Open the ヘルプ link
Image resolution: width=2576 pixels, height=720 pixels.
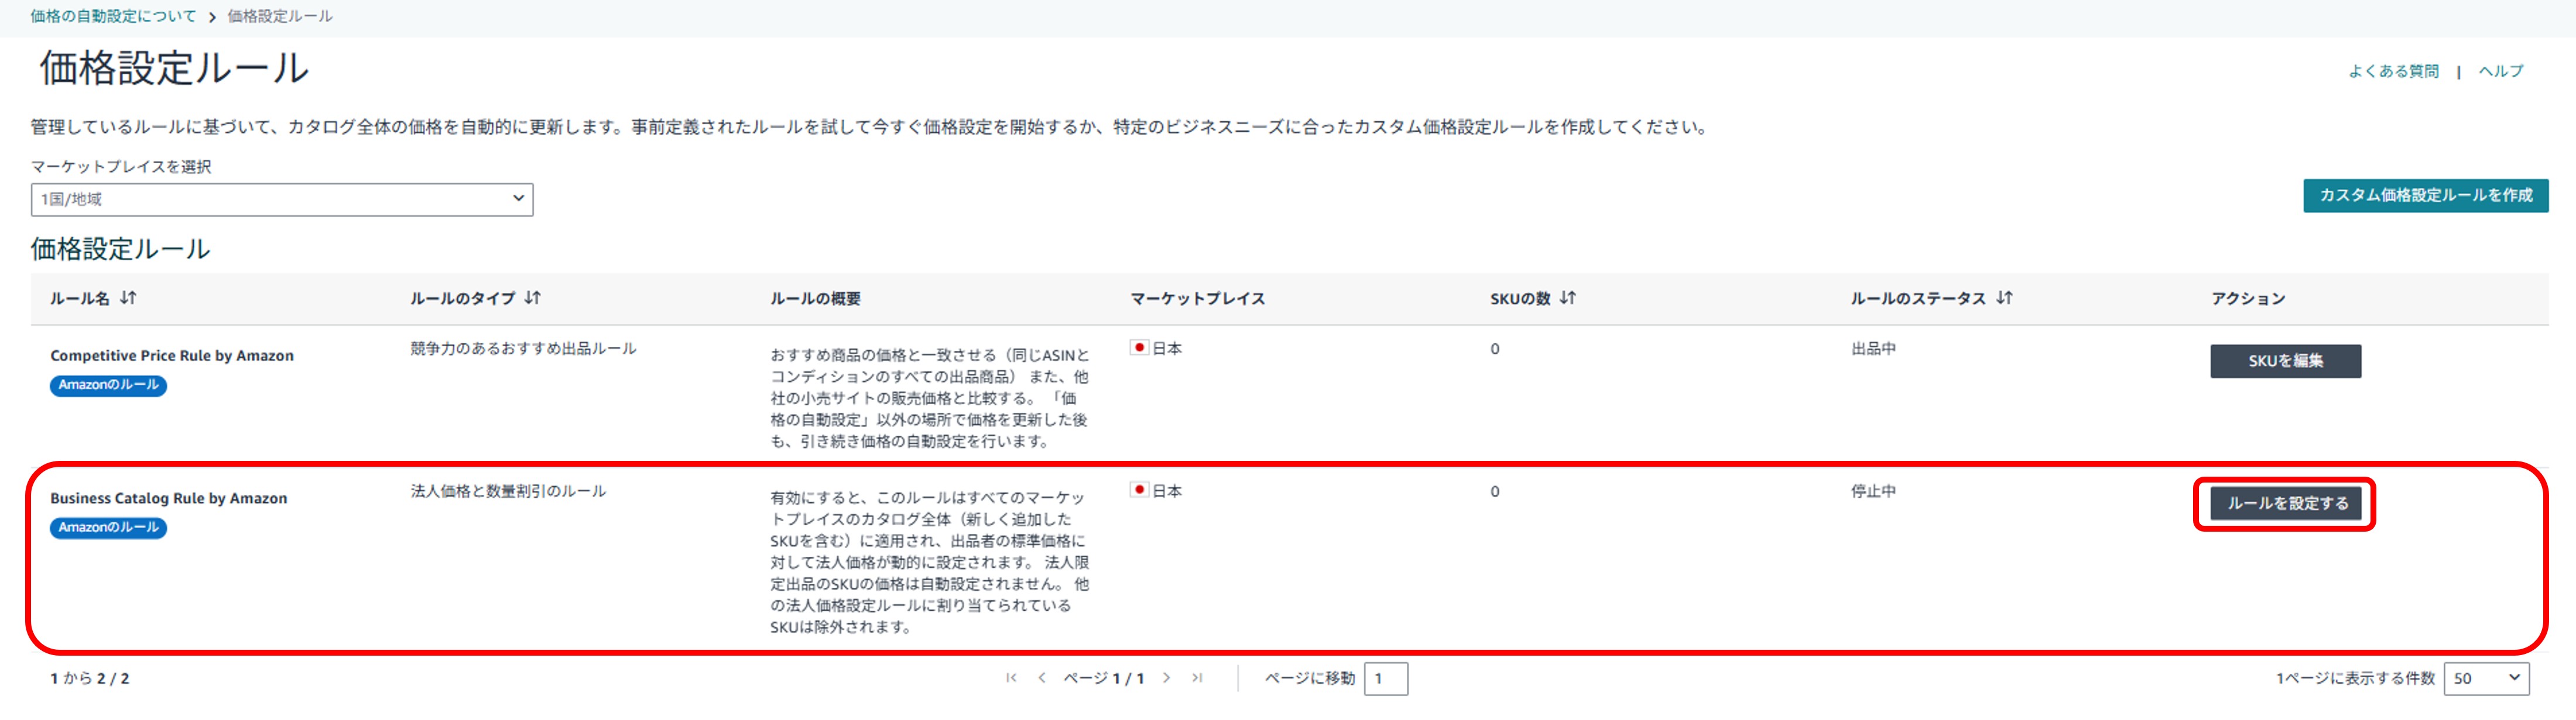tap(2500, 71)
